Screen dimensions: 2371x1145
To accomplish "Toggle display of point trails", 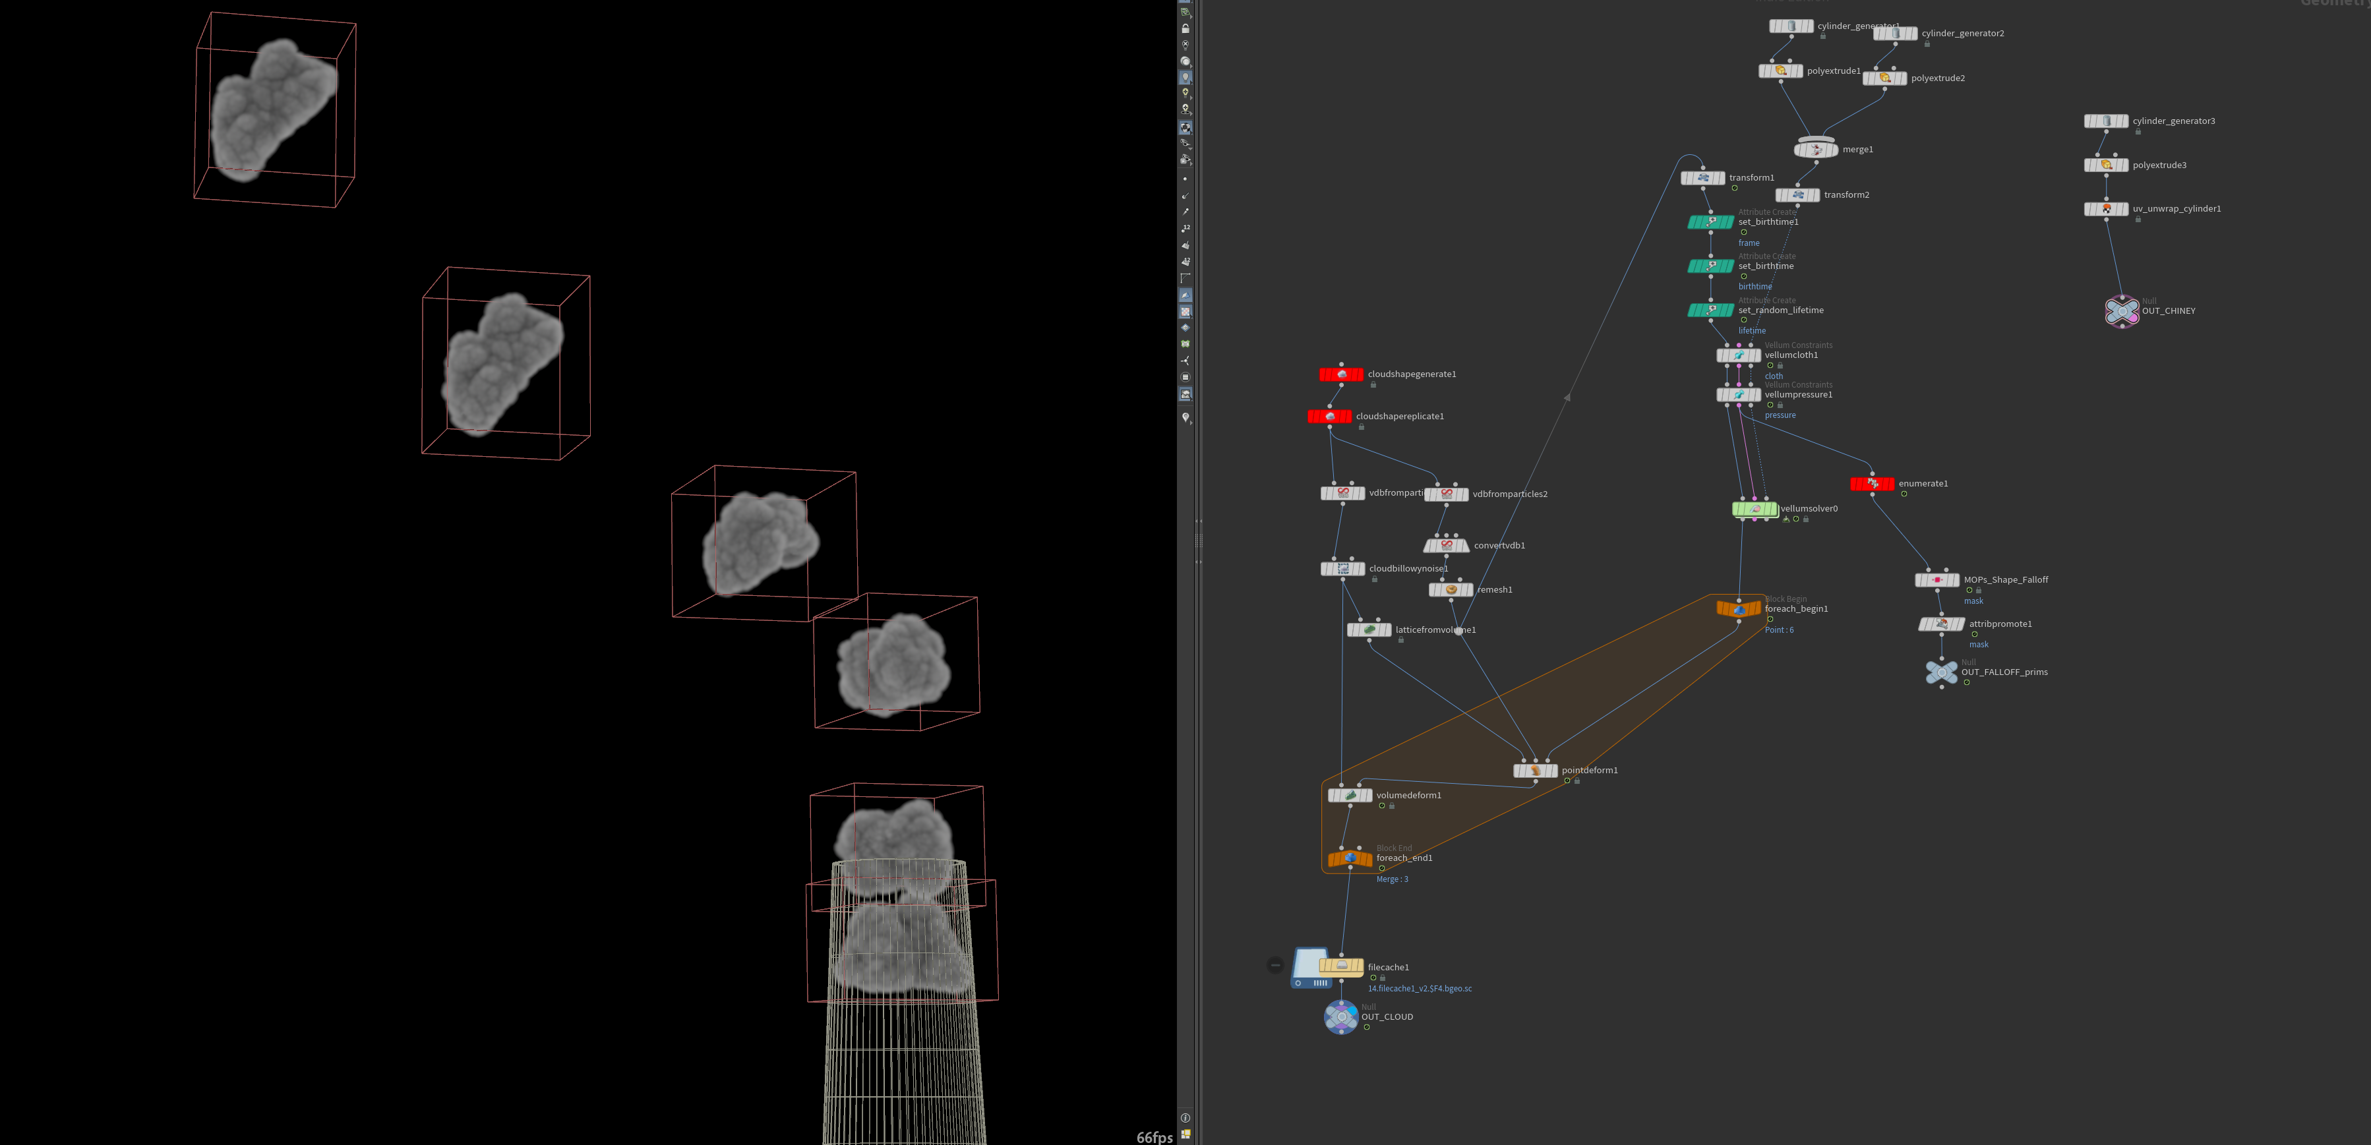I will click(x=1185, y=212).
